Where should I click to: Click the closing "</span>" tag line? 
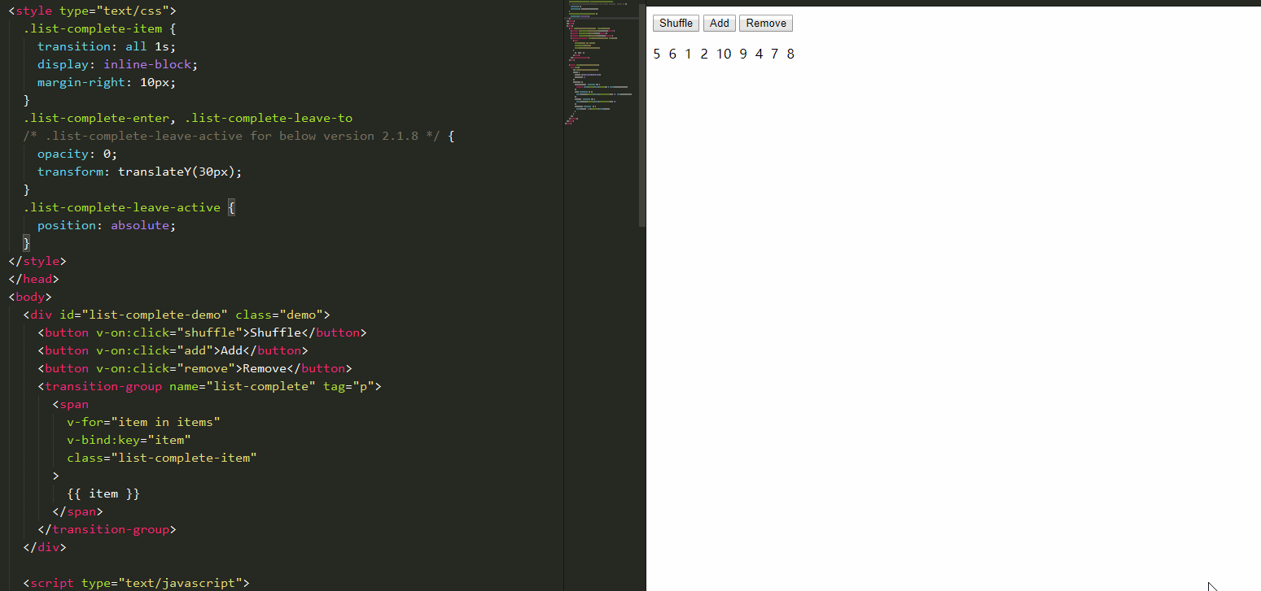click(x=77, y=511)
